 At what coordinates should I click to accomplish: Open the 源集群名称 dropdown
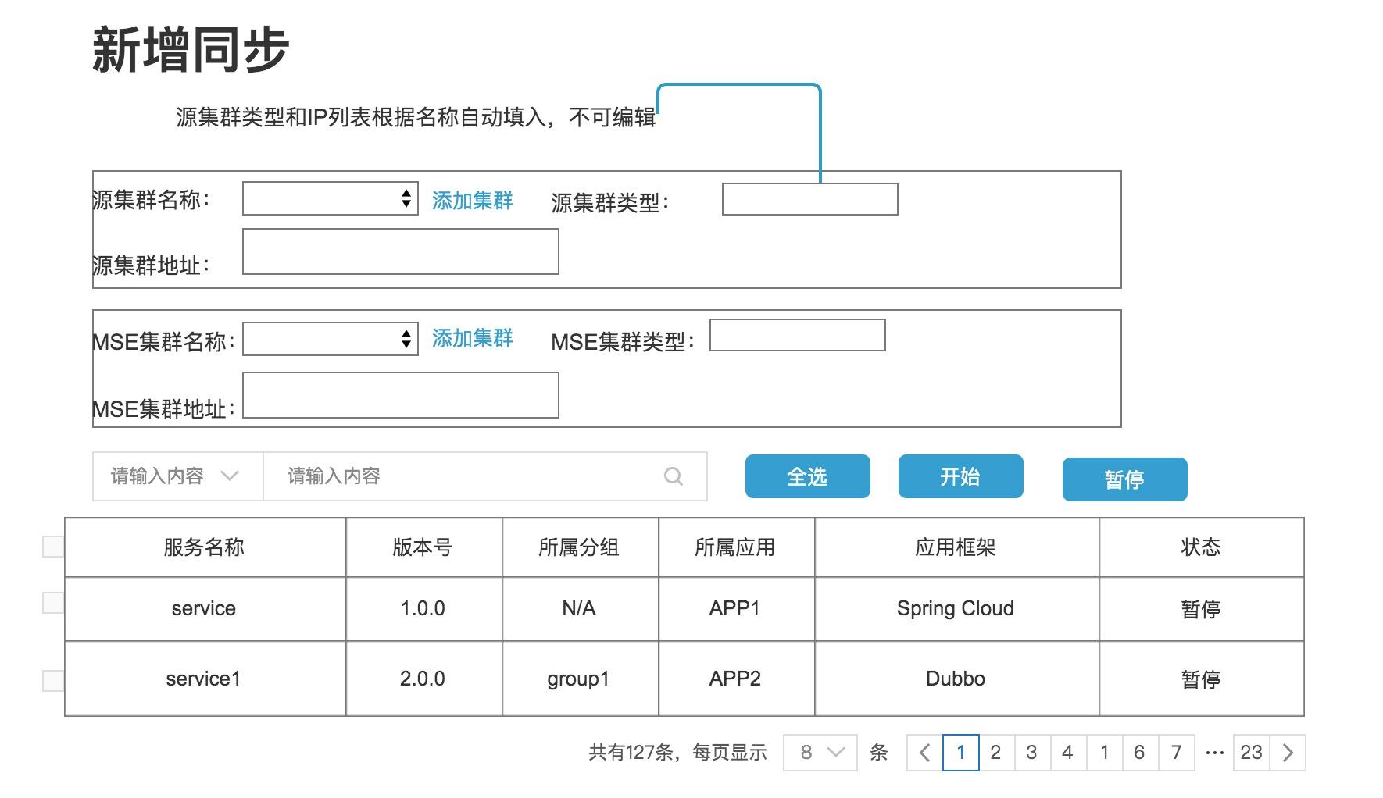331,198
